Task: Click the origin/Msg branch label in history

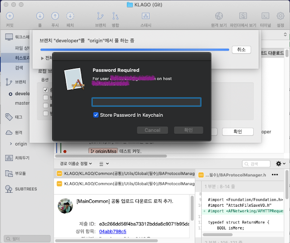Action: [103, 151]
